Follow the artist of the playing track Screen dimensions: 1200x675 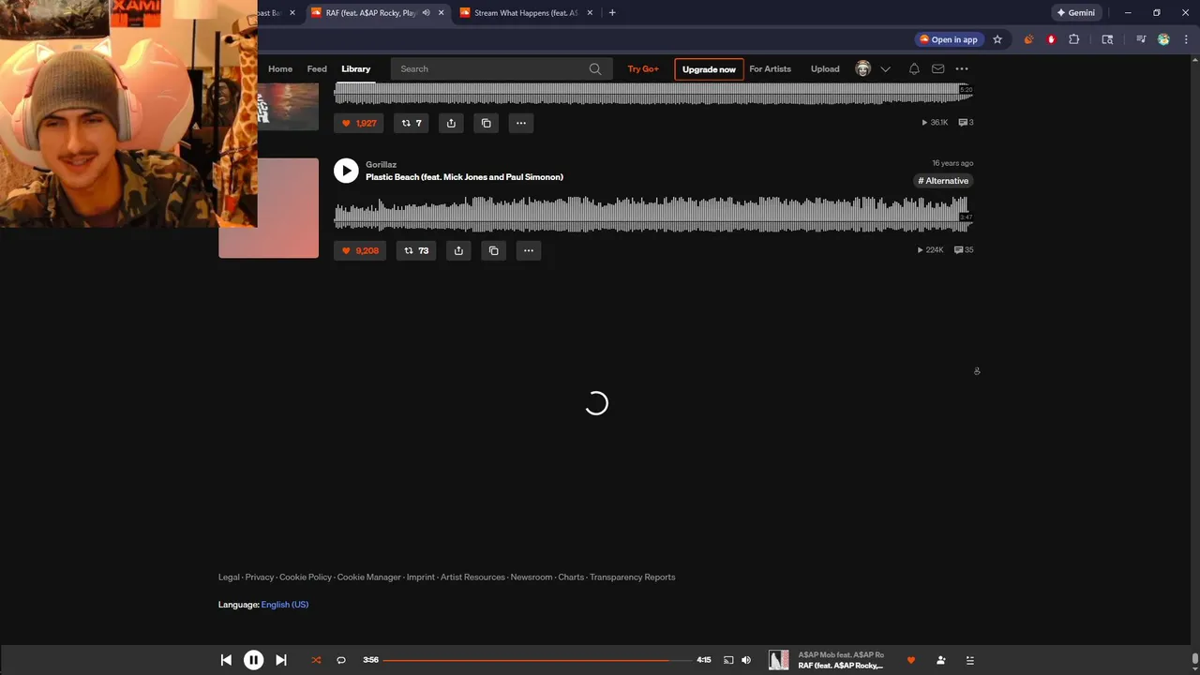pyautogui.click(x=940, y=660)
